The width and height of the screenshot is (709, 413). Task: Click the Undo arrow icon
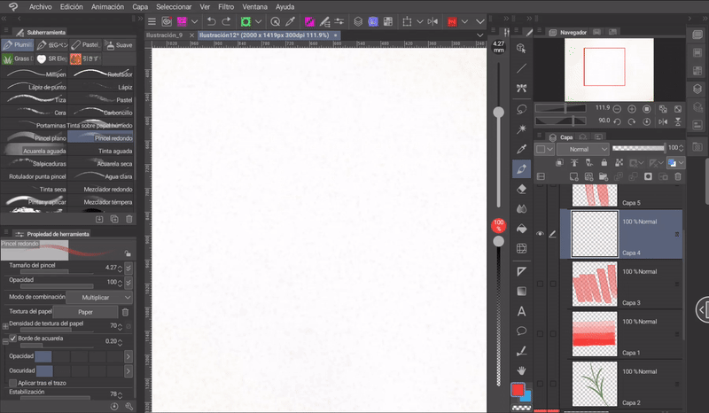210,21
